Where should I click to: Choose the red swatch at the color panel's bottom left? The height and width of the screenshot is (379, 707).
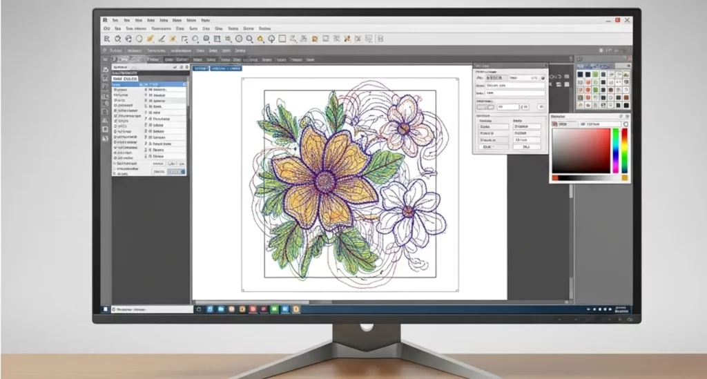(x=555, y=178)
